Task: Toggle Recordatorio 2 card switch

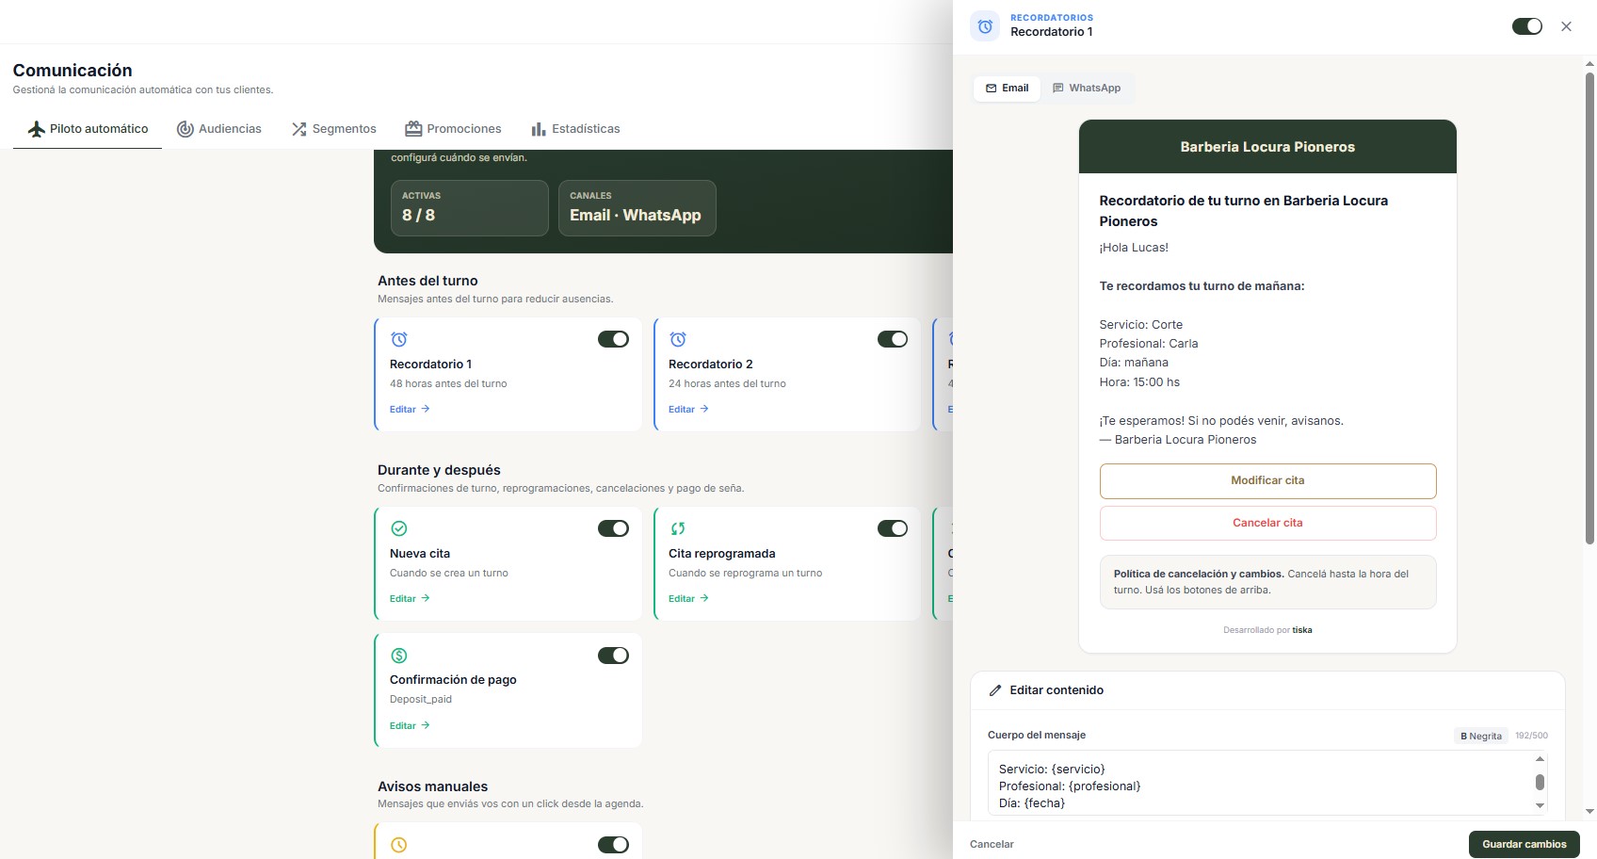Action: click(893, 339)
